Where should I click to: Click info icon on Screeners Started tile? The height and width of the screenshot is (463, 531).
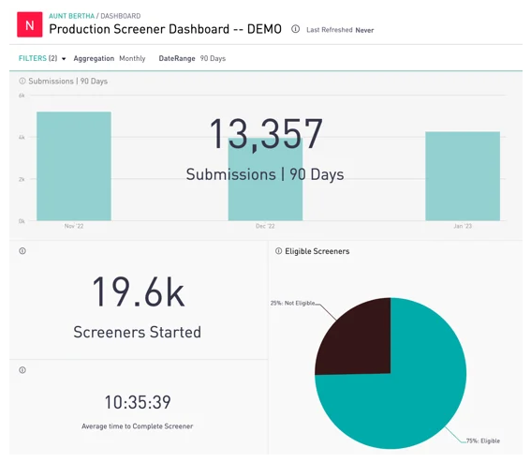click(22, 251)
